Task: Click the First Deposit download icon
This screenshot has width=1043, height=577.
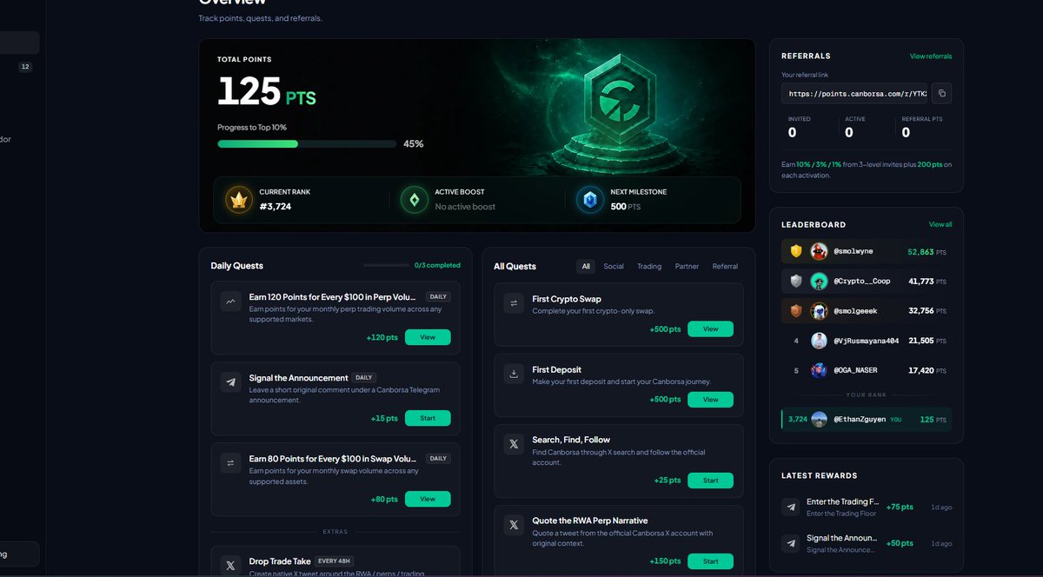Action: [514, 374]
